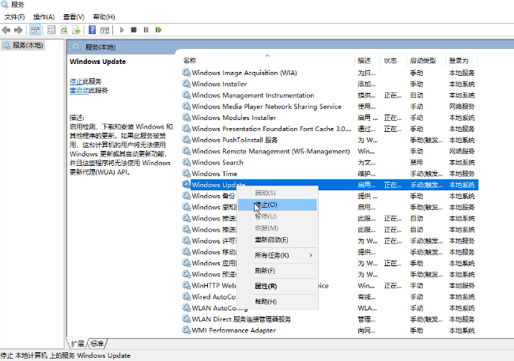Click the Properties toolbar icon
Image resolution: width=514 pixels, height=361 pixels.
pyautogui.click(x=51, y=30)
